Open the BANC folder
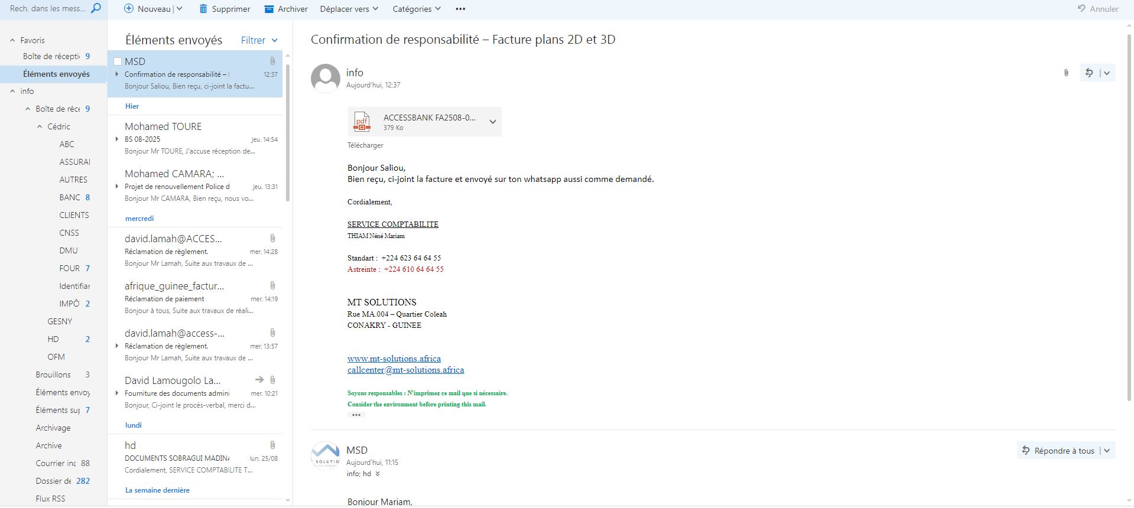The image size is (1134, 508). click(x=70, y=197)
